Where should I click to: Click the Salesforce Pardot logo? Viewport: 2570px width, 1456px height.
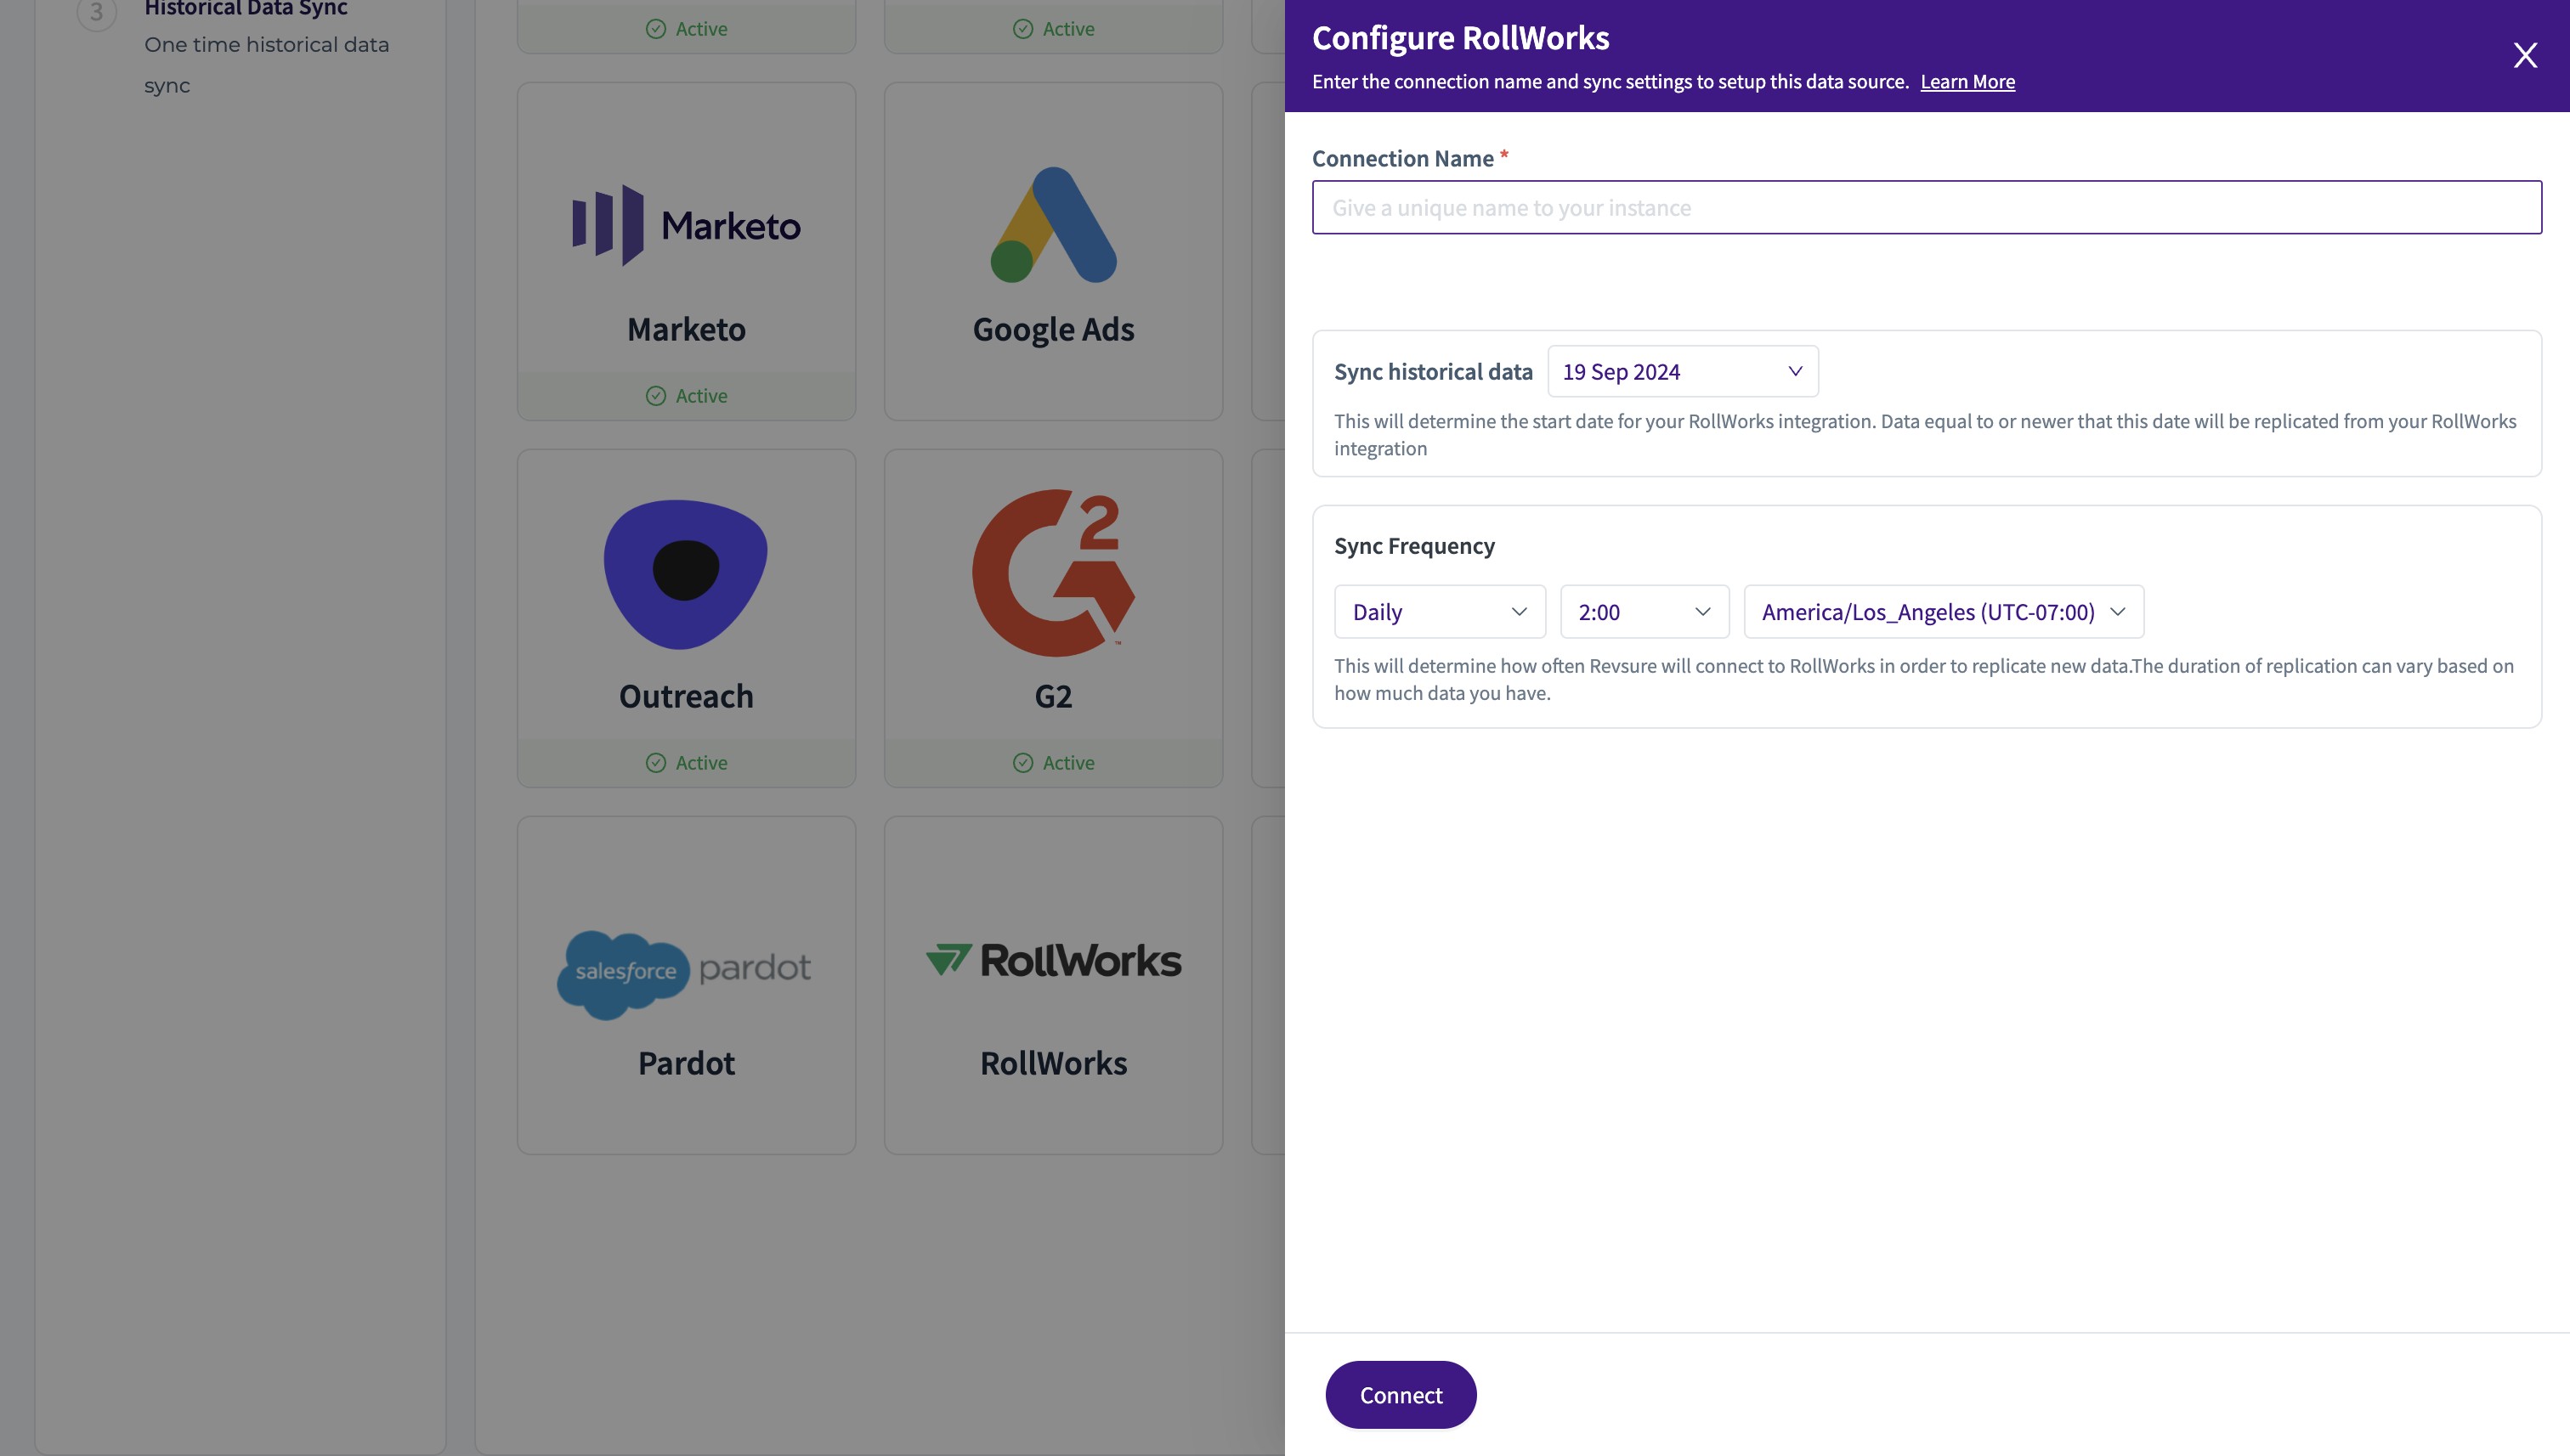(684, 973)
